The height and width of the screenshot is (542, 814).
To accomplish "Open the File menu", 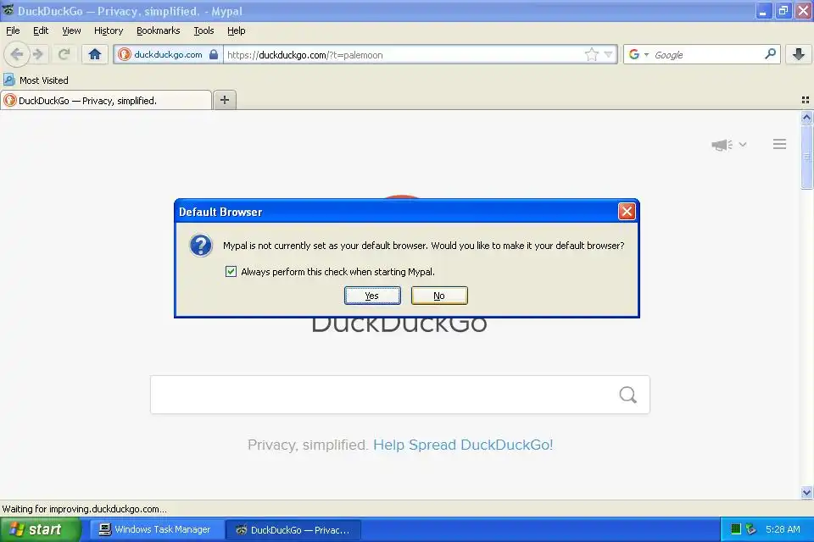I will pos(13,30).
